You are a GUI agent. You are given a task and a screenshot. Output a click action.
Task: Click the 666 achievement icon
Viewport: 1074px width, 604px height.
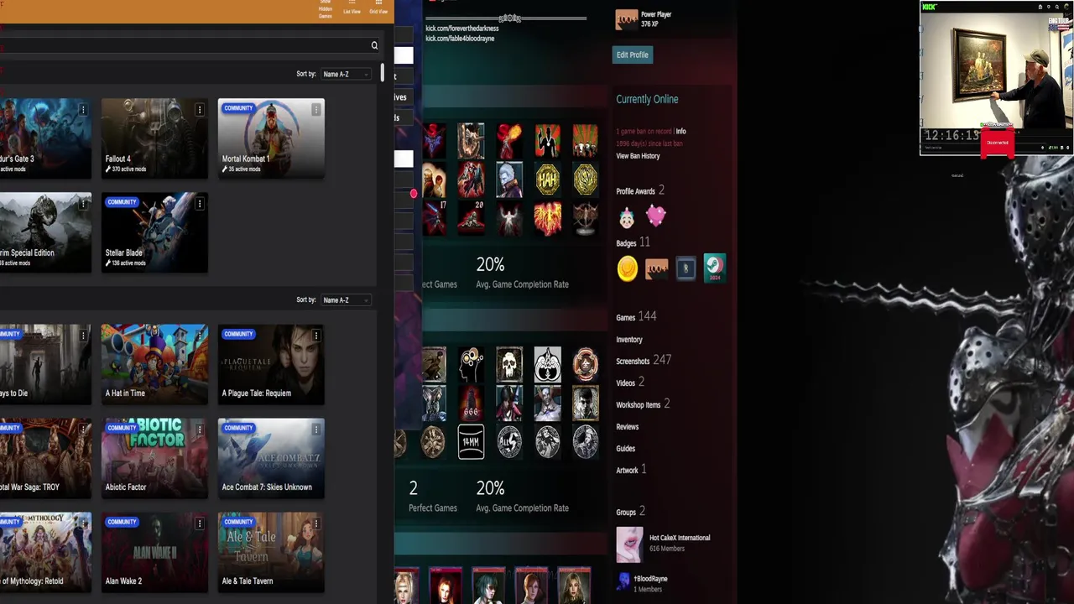pyautogui.click(x=471, y=403)
